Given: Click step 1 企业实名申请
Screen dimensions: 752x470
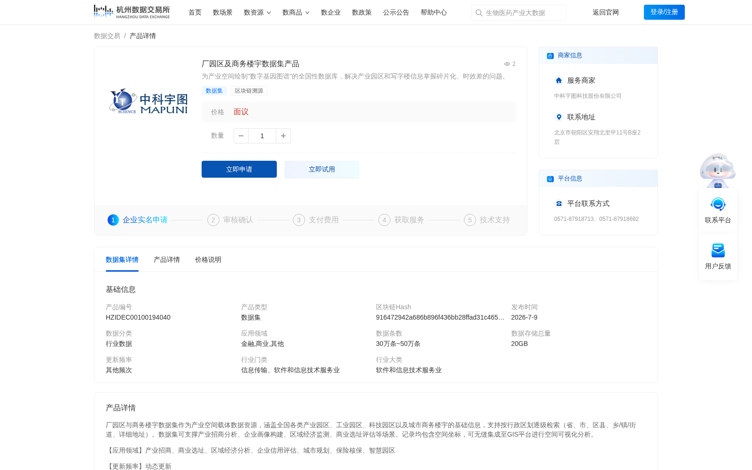Looking at the screenshot, I should [x=138, y=220].
